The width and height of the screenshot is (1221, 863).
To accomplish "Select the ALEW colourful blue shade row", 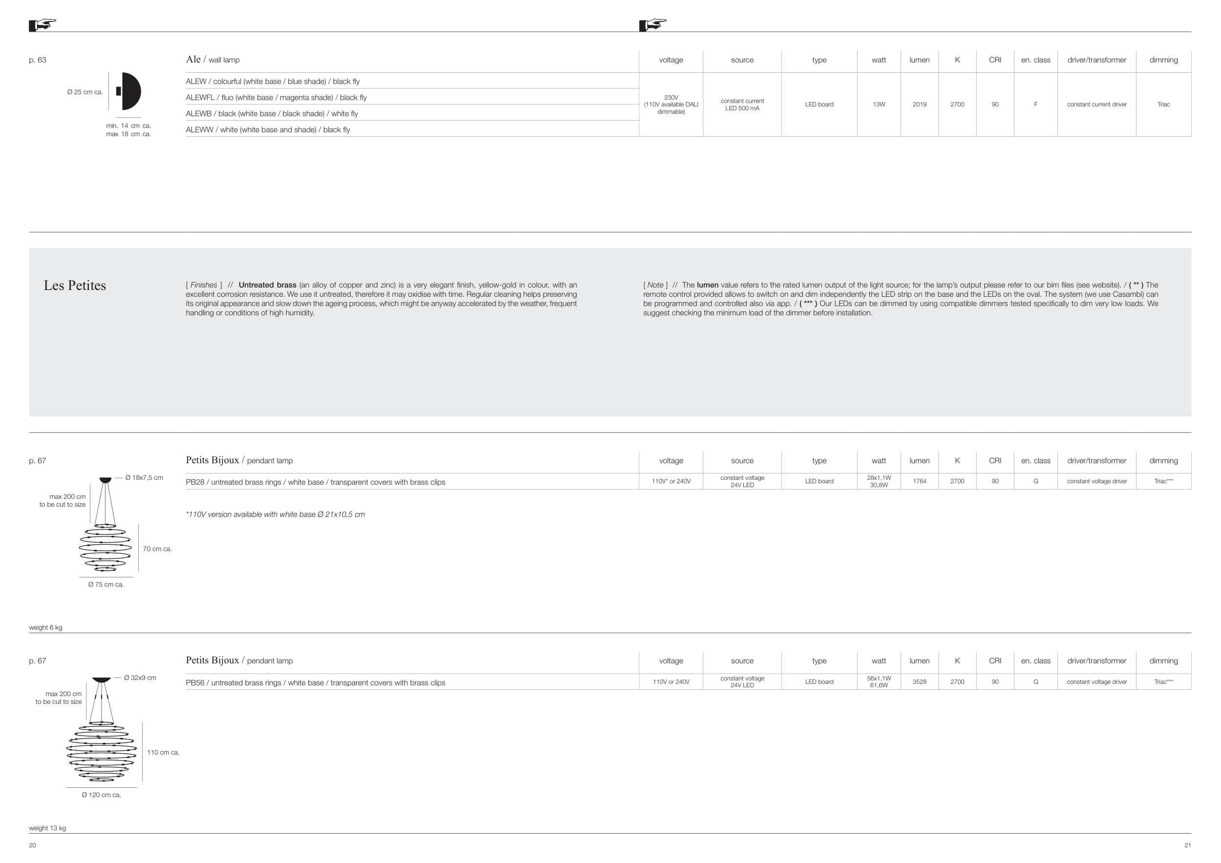I will click(272, 82).
